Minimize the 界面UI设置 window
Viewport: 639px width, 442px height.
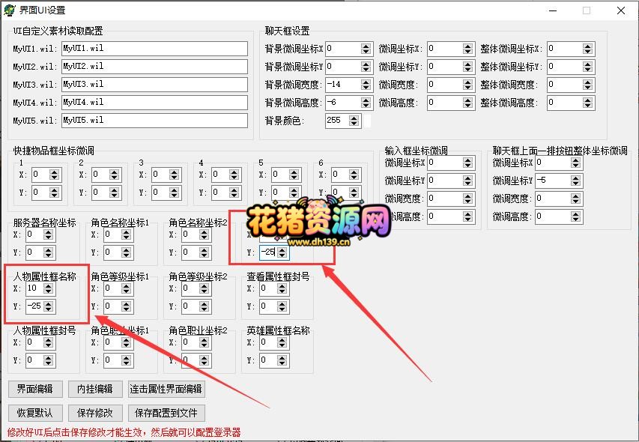point(553,10)
